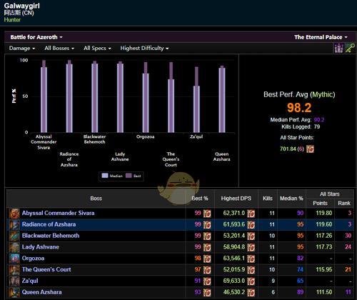Open Orgozoa boss link
Image resolution: width=357 pixels, height=300 pixels.
[33, 258]
